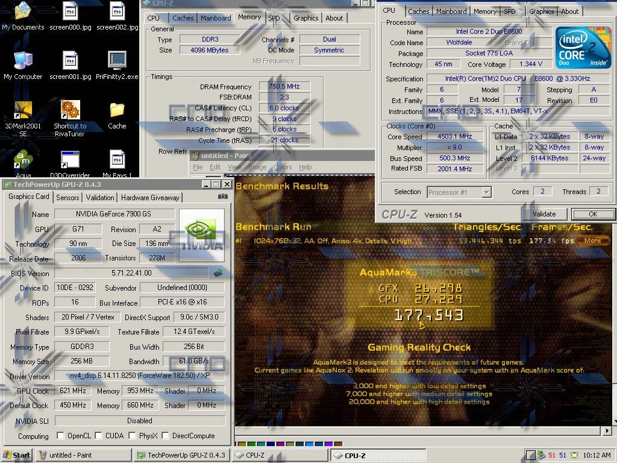Click the Validate button in CPU-Z

pos(544,214)
